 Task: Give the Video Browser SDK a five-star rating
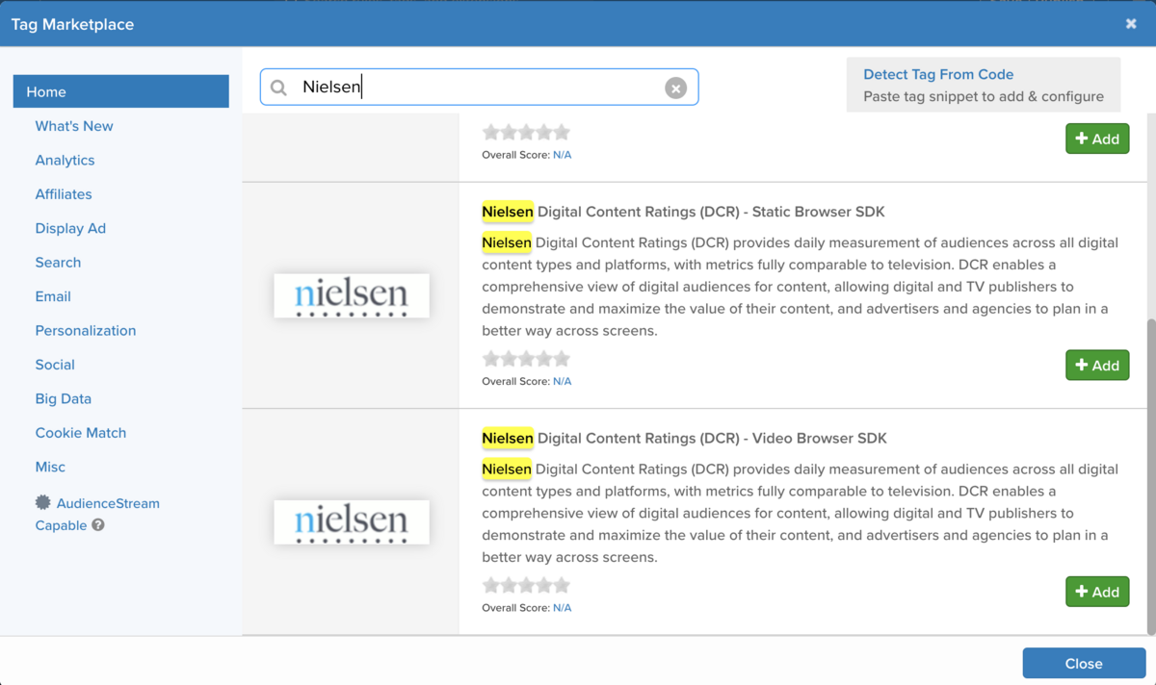coord(561,584)
